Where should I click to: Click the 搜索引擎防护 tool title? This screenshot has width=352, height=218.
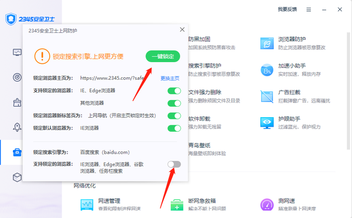pos(205,66)
